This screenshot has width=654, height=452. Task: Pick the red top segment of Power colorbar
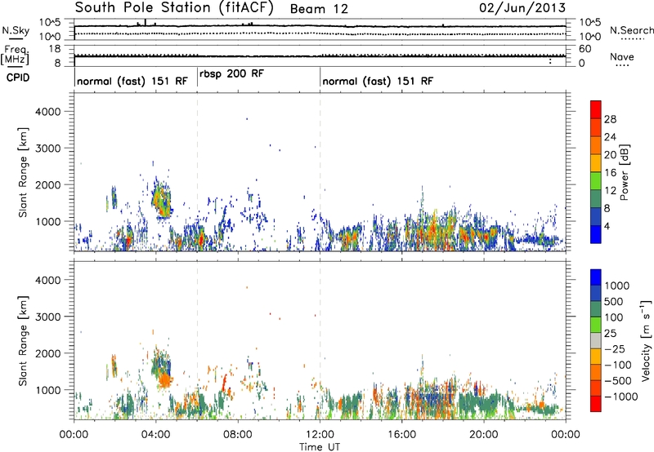596,109
